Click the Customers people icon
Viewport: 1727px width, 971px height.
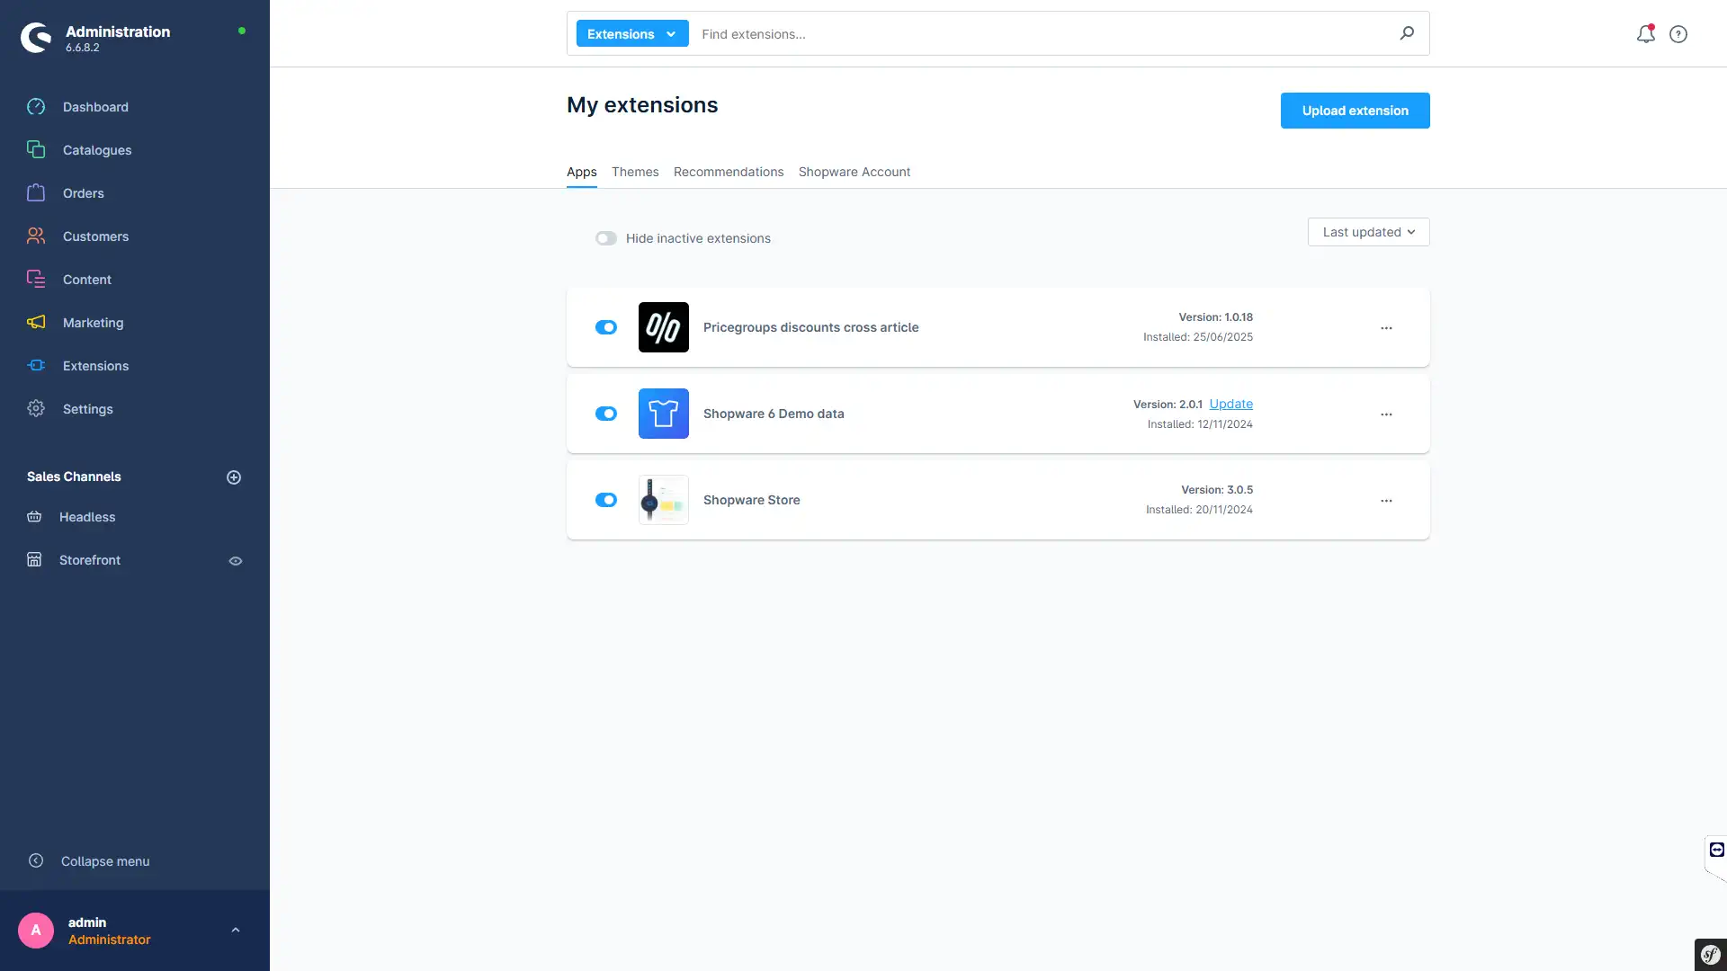point(36,236)
